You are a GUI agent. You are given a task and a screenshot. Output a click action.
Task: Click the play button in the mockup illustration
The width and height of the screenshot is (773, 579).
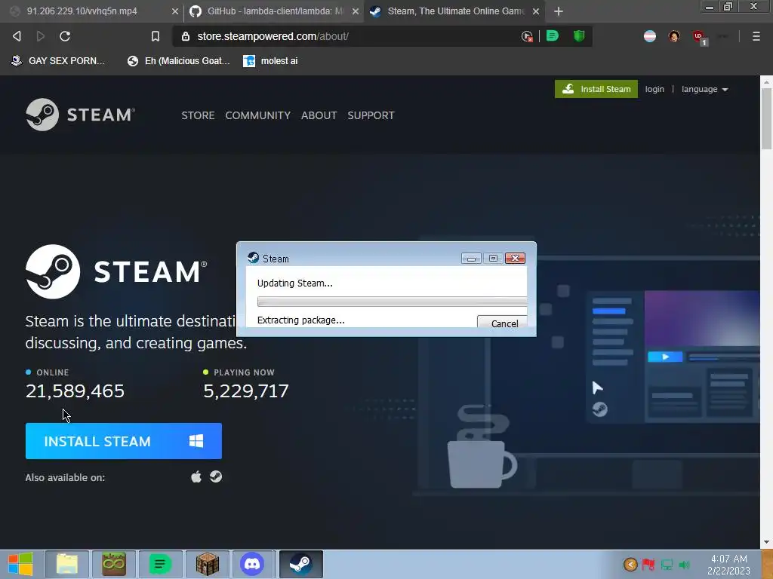665,357
